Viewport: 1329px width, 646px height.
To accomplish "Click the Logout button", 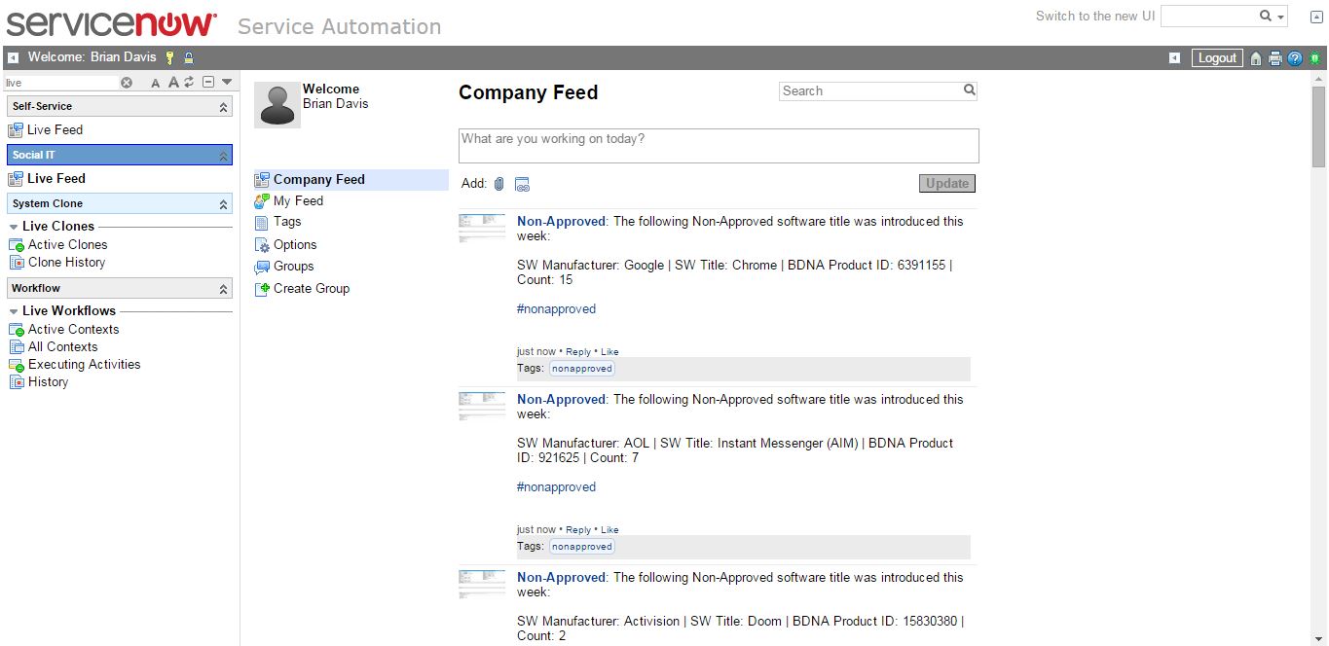I will (1217, 58).
